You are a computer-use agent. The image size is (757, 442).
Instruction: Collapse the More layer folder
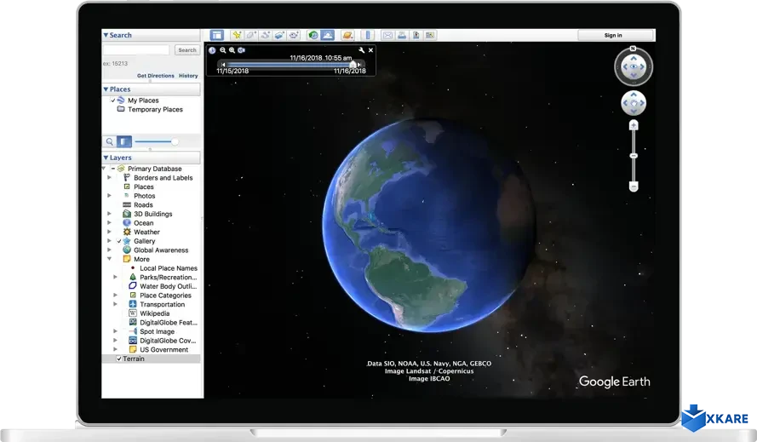click(x=109, y=260)
